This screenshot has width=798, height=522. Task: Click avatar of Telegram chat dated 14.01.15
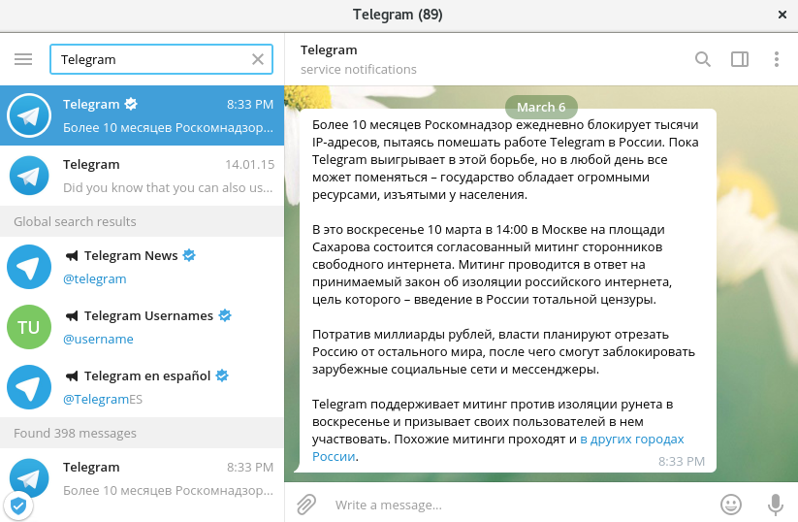[x=29, y=176]
